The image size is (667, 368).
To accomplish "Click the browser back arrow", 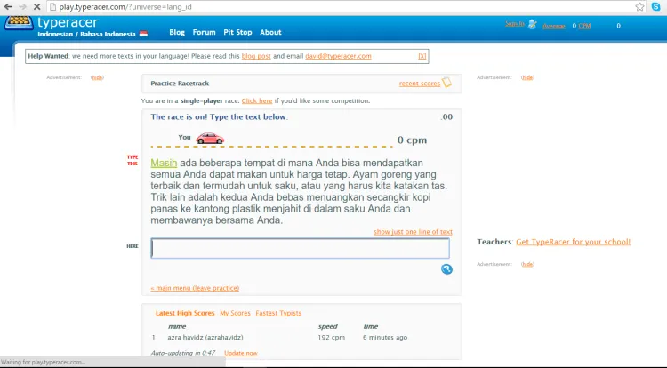I will (8, 7).
